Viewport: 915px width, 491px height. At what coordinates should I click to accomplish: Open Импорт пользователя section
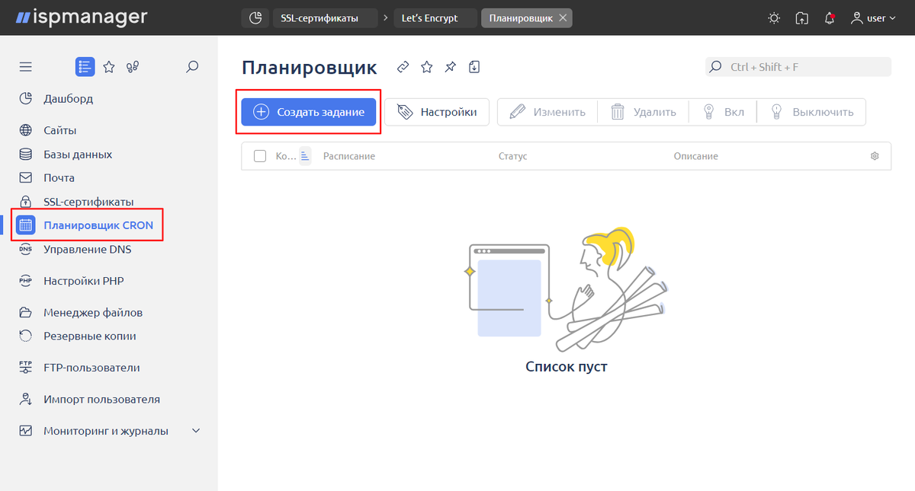pyautogui.click(x=101, y=400)
